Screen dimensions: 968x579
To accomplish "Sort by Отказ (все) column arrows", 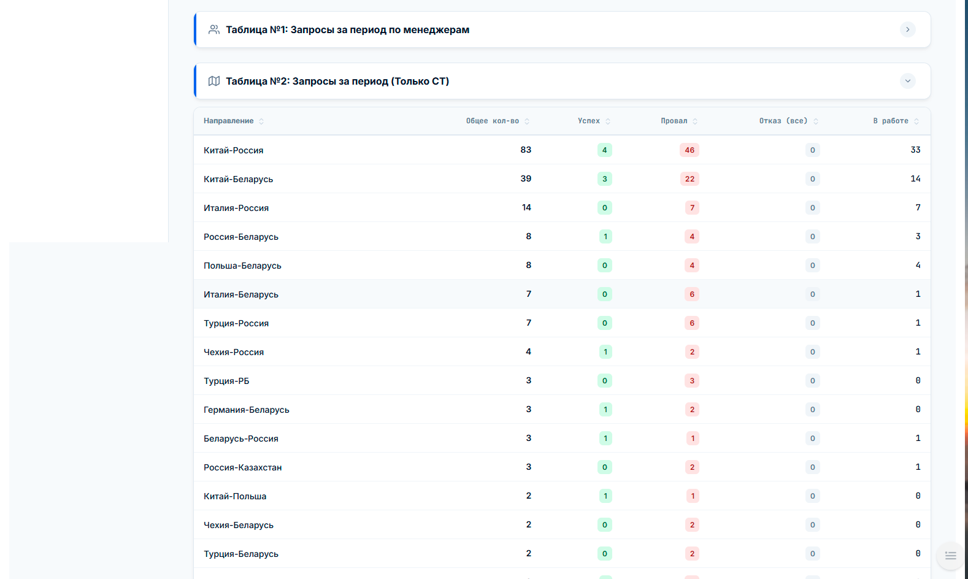I will pos(816,121).
